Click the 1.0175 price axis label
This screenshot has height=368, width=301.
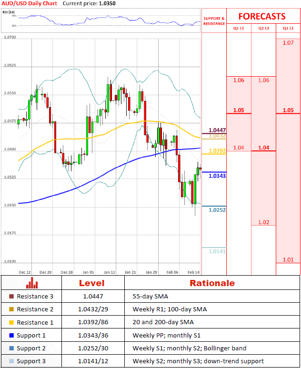(10, 233)
